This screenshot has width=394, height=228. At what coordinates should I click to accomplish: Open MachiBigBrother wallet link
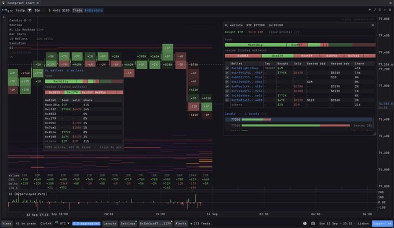click(245, 68)
